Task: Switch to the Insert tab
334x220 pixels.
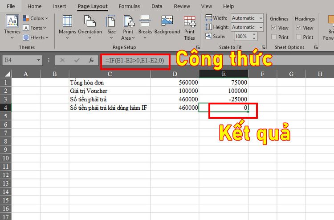Action: tap(59, 6)
